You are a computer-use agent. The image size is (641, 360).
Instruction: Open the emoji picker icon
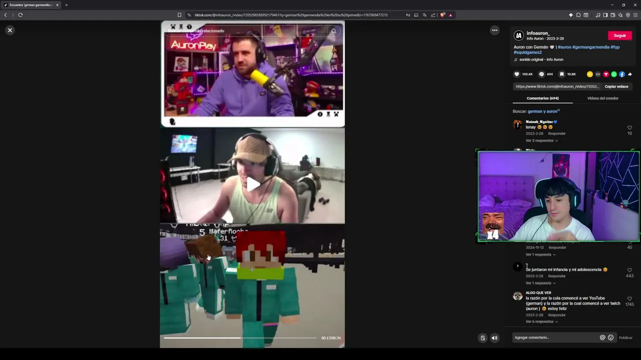610,337
